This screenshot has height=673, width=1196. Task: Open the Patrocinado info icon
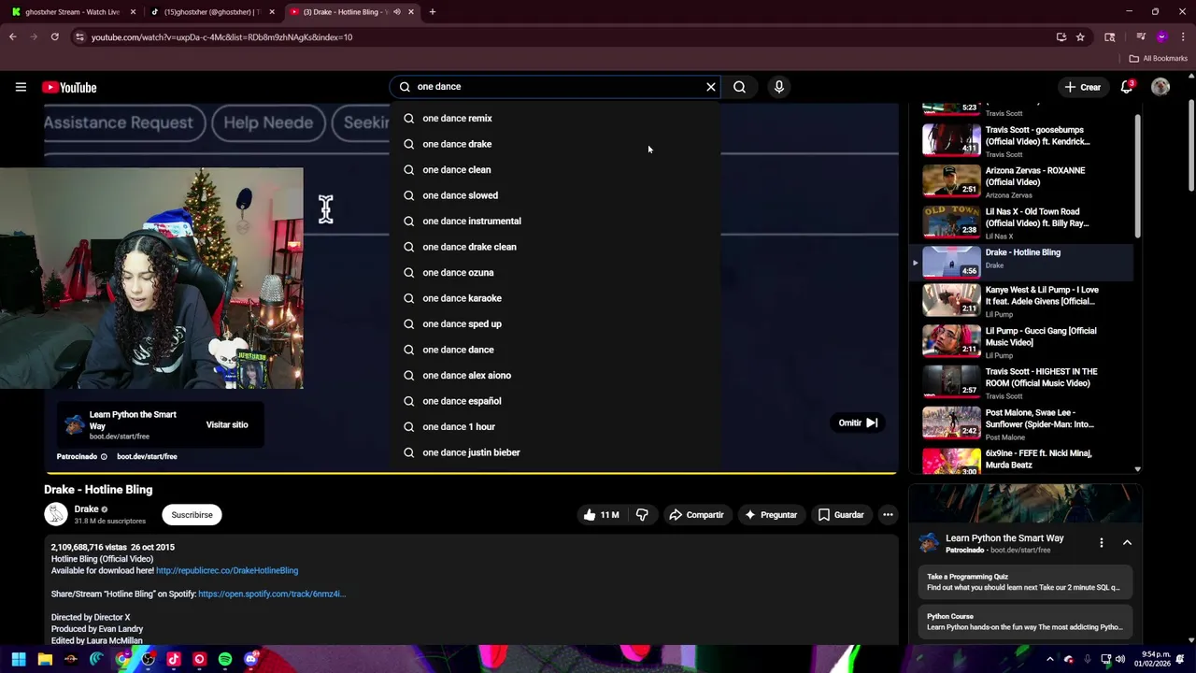[x=104, y=457]
